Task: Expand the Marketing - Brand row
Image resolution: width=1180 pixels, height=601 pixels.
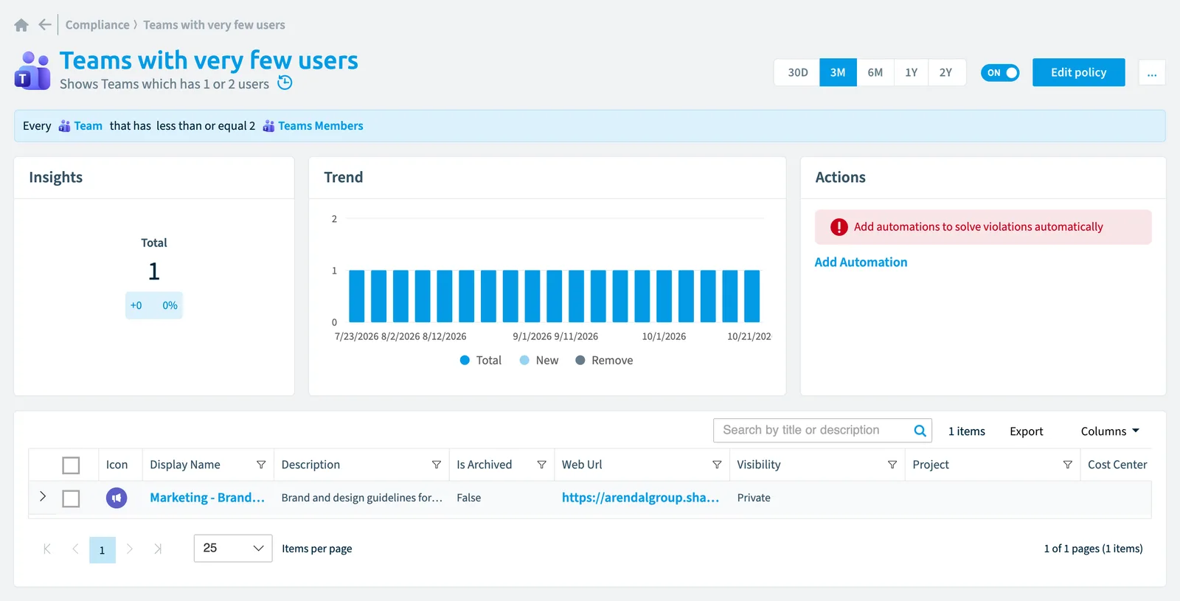Action: tap(42, 496)
